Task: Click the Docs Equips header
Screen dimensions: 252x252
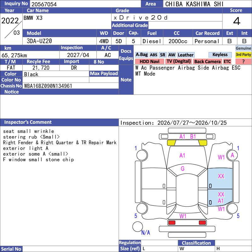Action: (x=126, y=55)
